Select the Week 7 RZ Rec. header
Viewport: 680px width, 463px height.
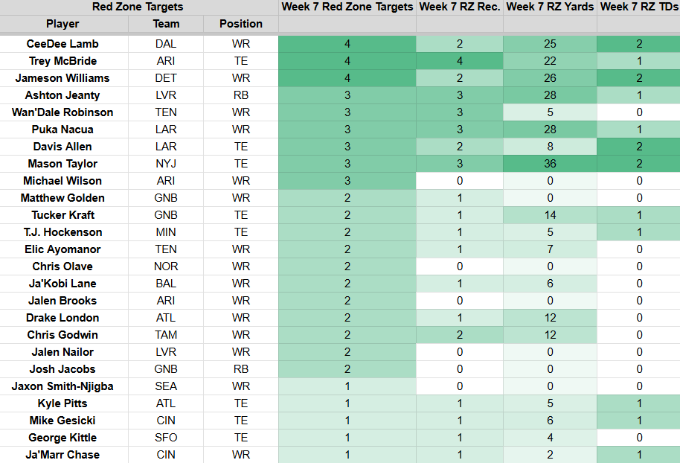(x=460, y=7)
